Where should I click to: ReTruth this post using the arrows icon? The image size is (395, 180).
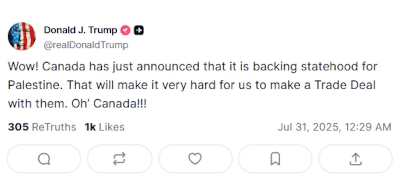coord(119,159)
